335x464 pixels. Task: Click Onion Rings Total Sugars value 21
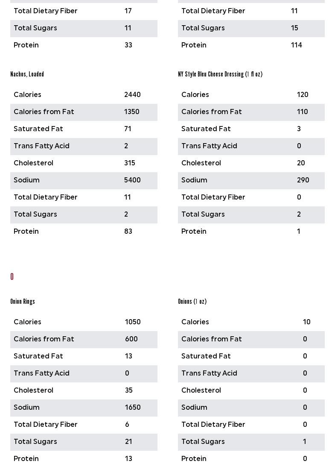coord(128,442)
